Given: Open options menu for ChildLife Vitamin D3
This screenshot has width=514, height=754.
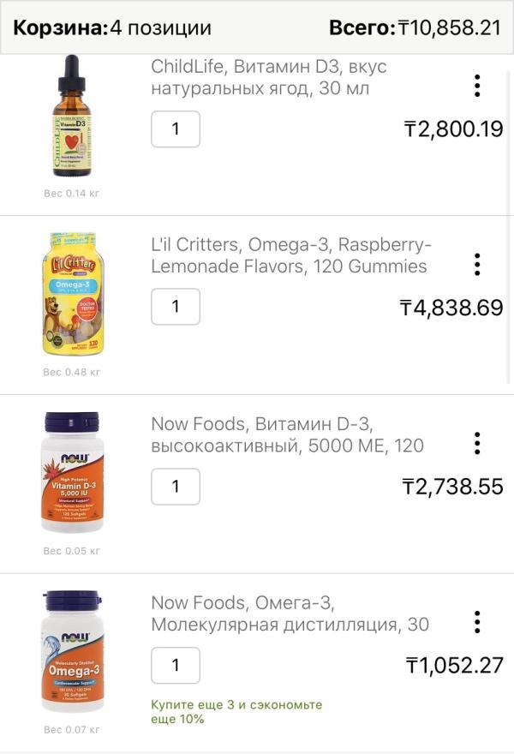Looking at the screenshot, I should (x=477, y=86).
